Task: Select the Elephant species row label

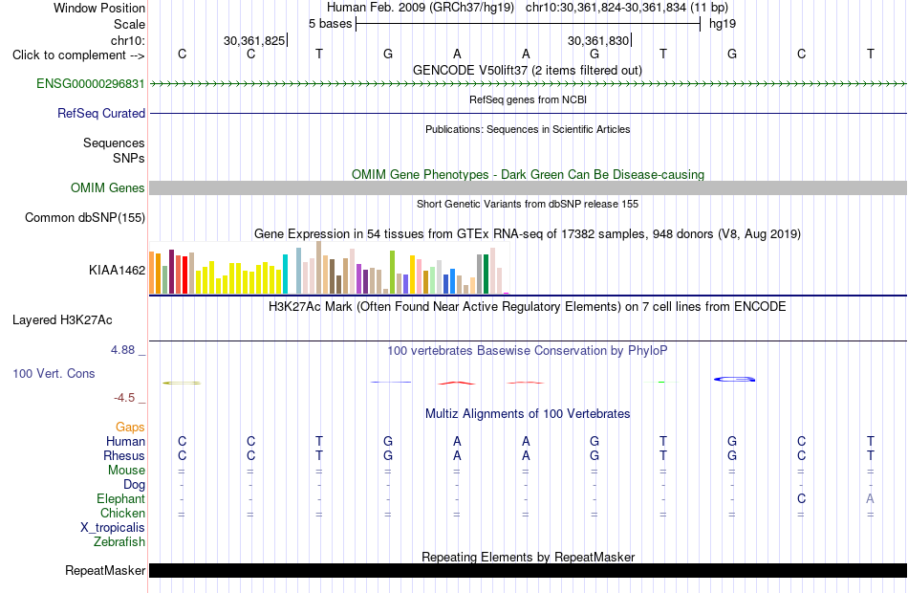Action: 121,499
